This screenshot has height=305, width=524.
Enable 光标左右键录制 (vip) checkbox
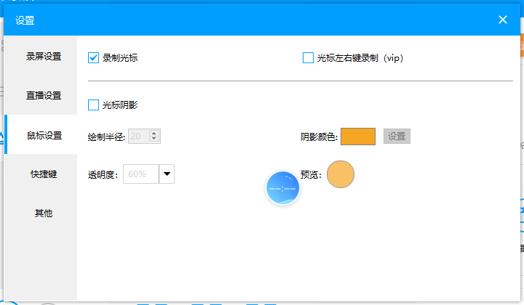308,57
